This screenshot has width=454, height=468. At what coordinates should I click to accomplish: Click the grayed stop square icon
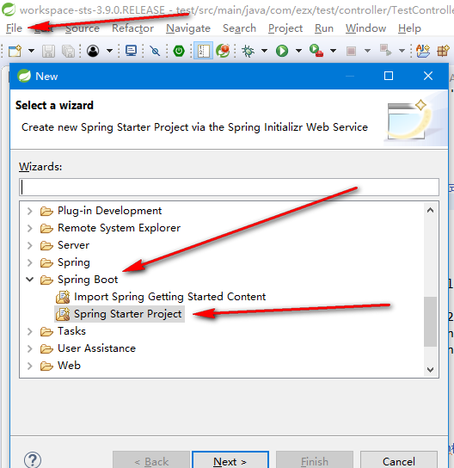[x=351, y=51]
